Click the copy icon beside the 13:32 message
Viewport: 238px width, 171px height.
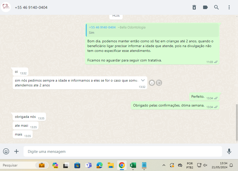159,83
